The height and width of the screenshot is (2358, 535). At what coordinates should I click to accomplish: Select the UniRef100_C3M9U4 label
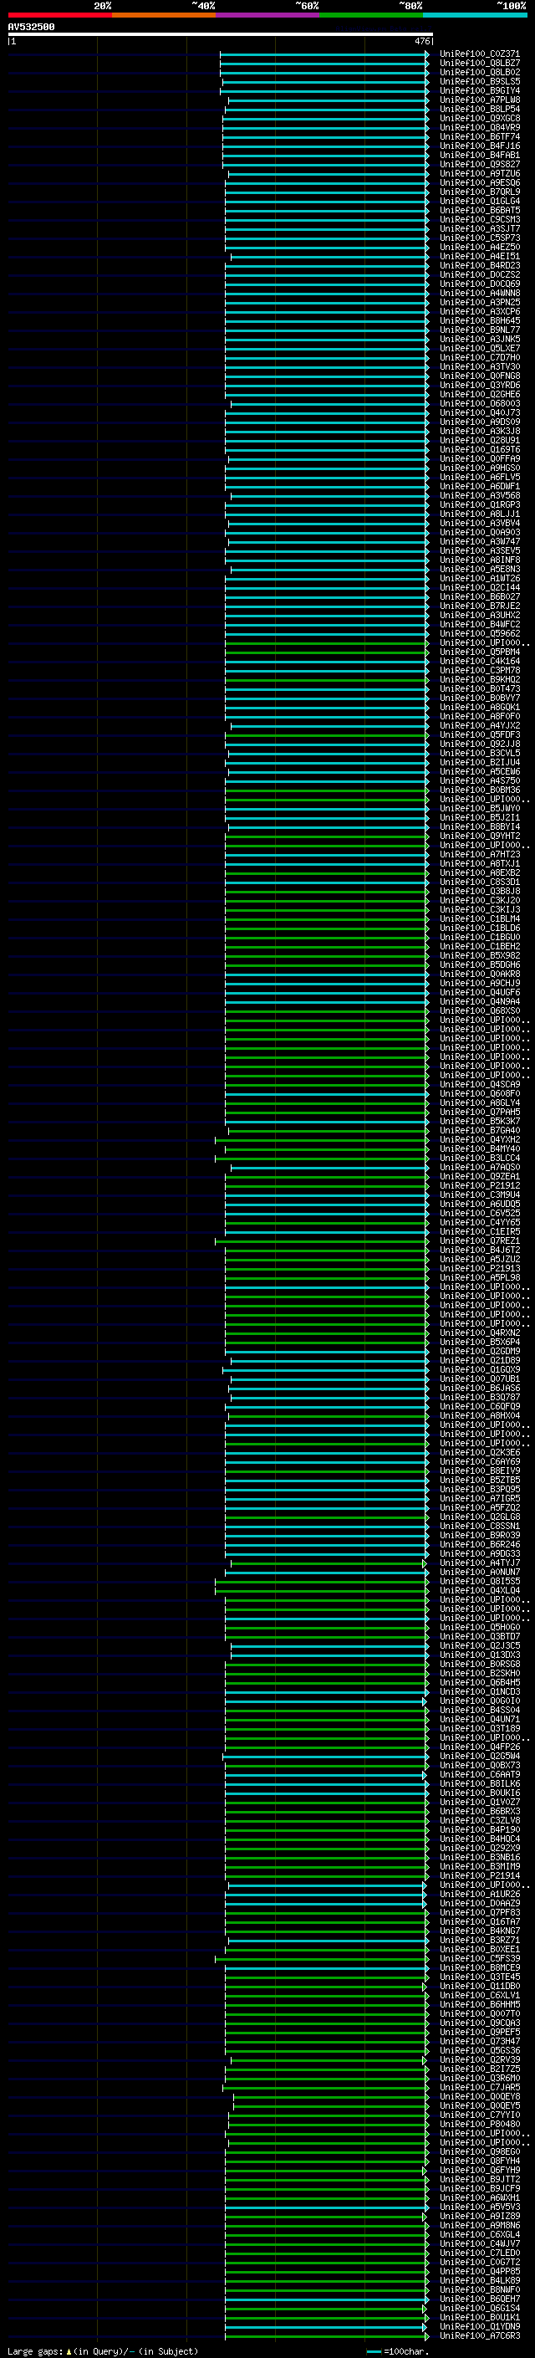click(x=480, y=1194)
